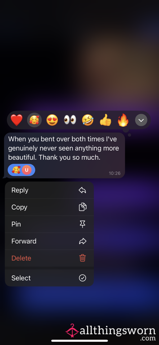
Task: Choose the eyes emoji reaction
Action: tap(70, 120)
